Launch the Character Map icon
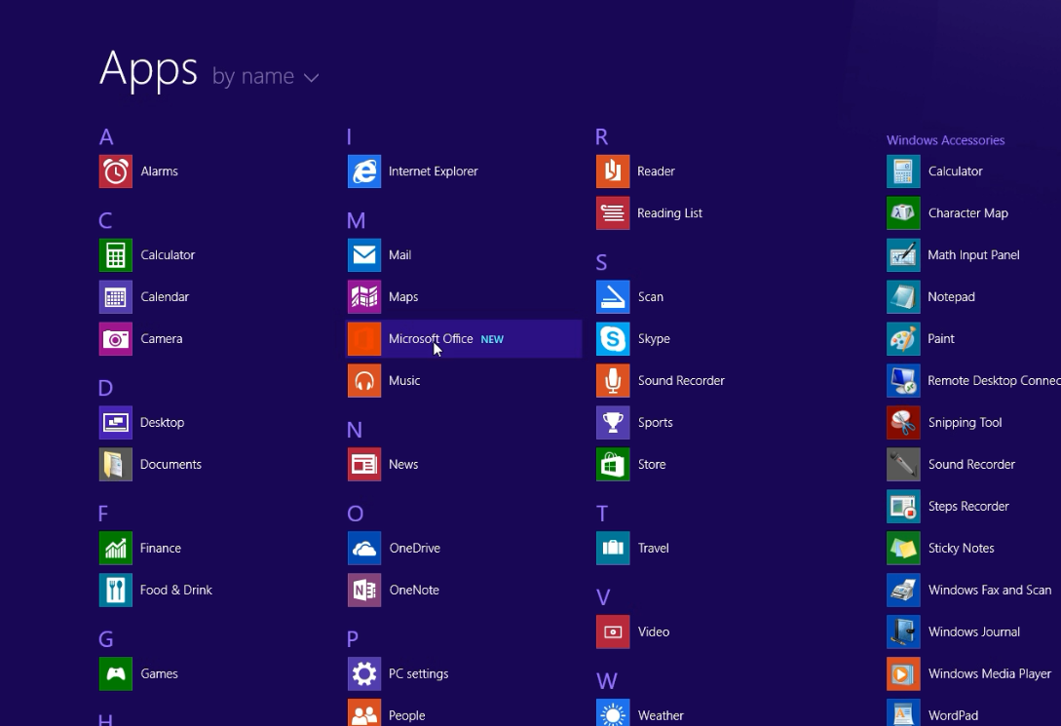This screenshot has height=726, width=1061. click(903, 213)
